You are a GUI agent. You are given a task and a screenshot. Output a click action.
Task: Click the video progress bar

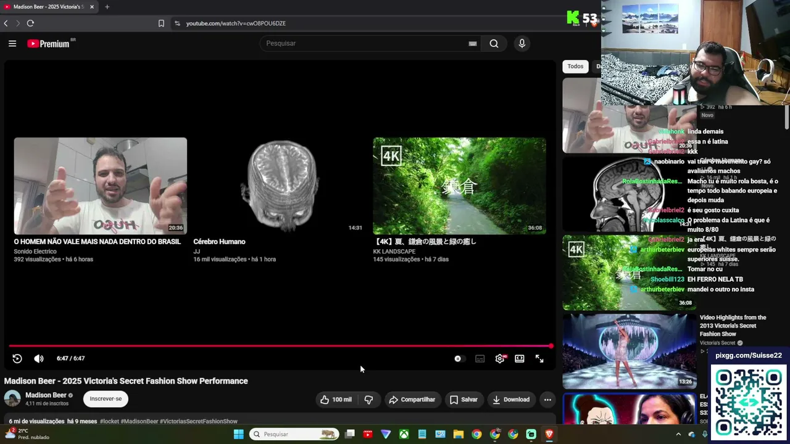point(280,346)
